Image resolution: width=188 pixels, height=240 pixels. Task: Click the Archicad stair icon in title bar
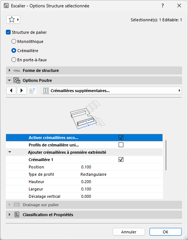(6, 6)
